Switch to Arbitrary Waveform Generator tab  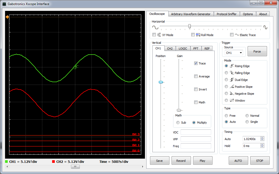coord(191,14)
